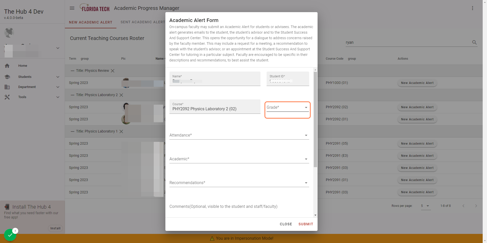Viewport: 487px width, 243px height.
Task: Remove the Physics Laboratory 1 group
Action: 121,131
